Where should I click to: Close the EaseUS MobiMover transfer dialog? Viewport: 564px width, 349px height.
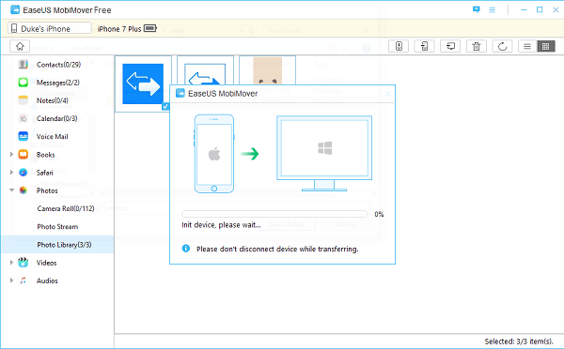point(387,94)
